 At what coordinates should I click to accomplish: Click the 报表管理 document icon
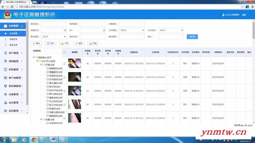tap(5, 69)
